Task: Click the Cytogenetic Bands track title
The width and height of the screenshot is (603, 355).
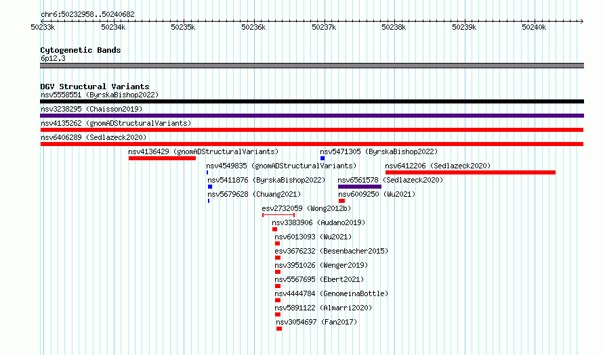Action: coord(81,50)
